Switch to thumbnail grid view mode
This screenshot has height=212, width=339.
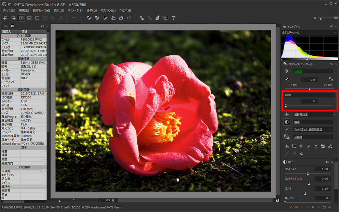(x=21, y=18)
